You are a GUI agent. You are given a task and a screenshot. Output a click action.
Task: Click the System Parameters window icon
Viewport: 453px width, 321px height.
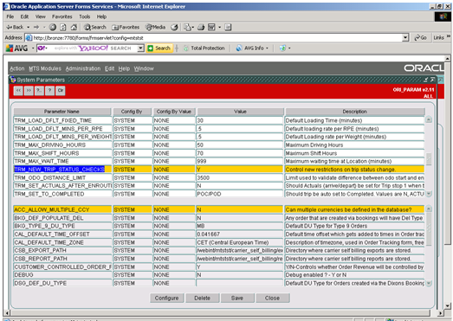pos(12,80)
